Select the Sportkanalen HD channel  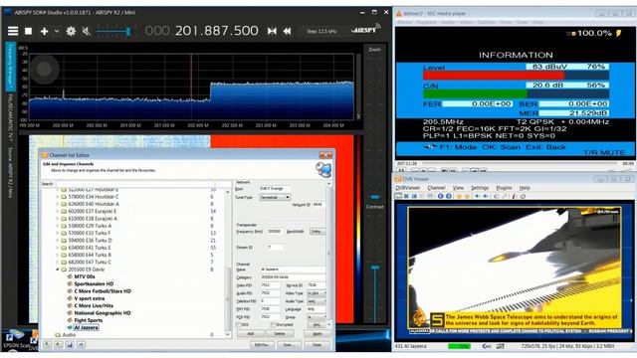[x=93, y=284]
